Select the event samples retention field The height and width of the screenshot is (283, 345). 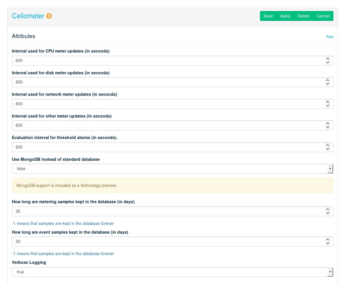[168, 241]
